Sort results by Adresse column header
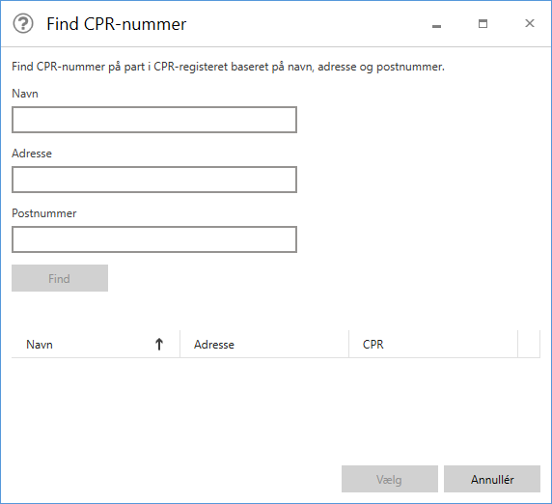This screenshot has width=552, height=504. pyautogui.click(x=264, y=344)
